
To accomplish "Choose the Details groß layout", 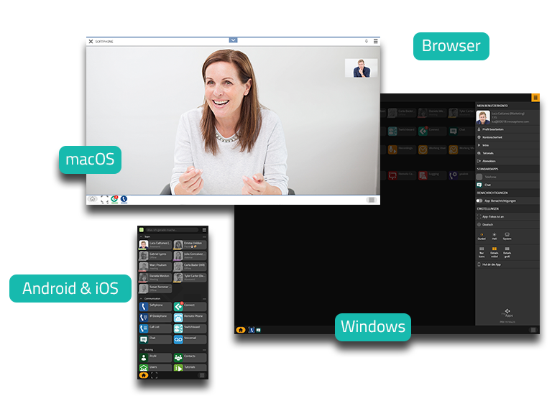I will (x=507, y=252).
